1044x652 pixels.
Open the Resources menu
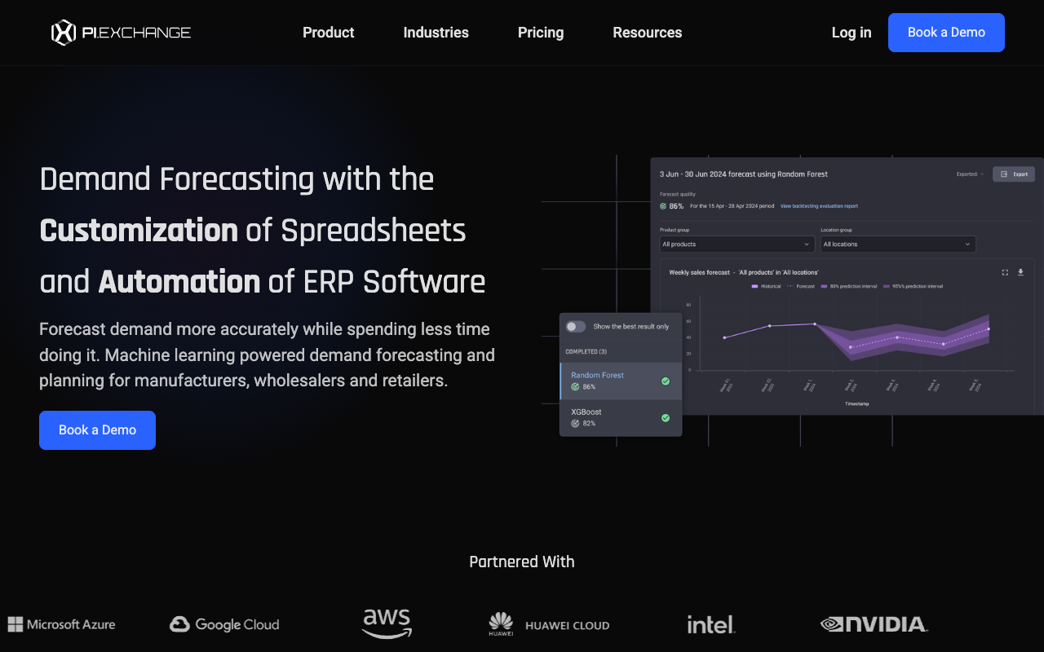(x=648, y=33)
